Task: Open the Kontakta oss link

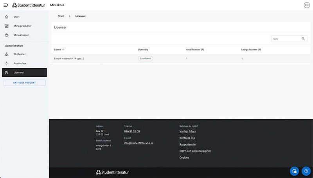Action: (187, 138)
